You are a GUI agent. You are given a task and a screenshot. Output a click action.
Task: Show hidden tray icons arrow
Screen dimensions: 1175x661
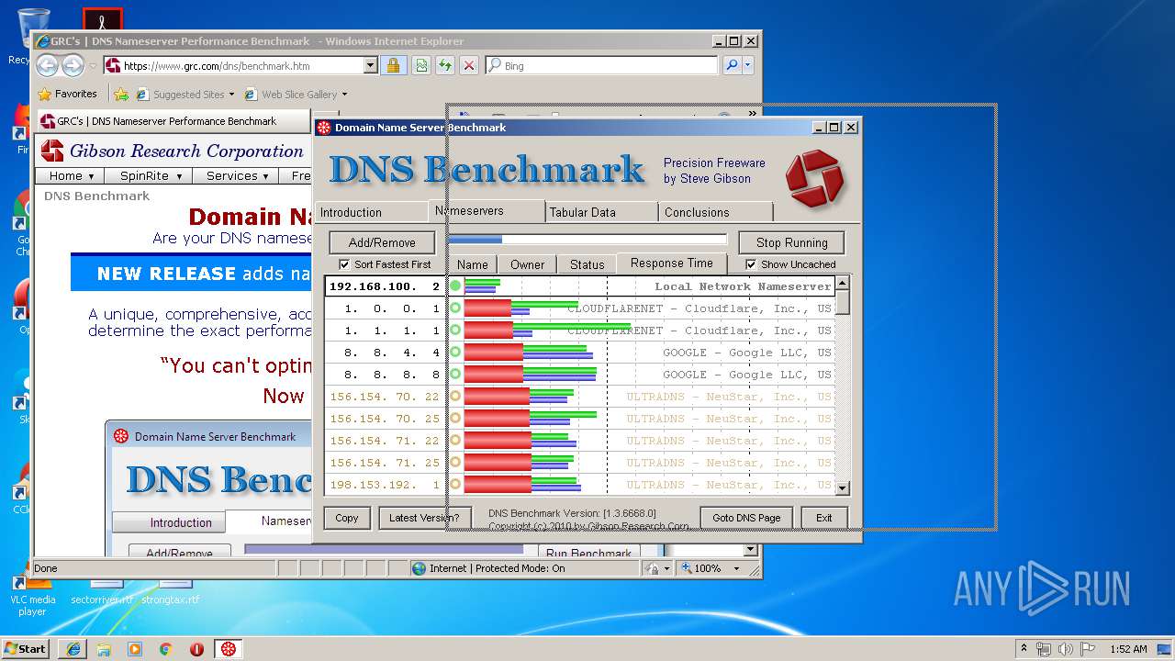click(x=1024, y=649)
